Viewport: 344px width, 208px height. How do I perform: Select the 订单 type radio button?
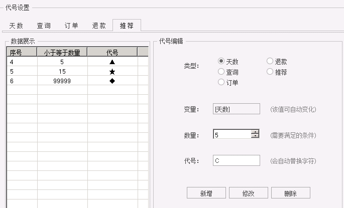(x=221, y=82)
